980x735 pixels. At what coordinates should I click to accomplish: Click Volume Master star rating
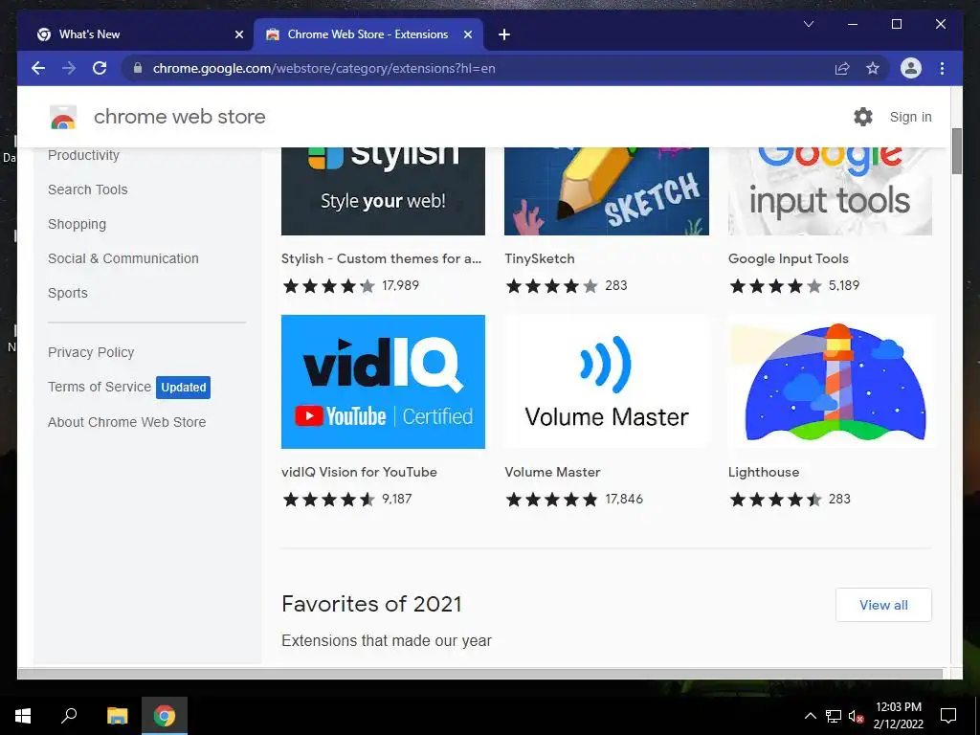pos(552,500)
